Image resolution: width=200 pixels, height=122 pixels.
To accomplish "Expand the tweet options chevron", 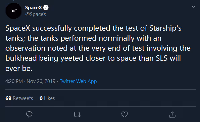I will point(193,7).
